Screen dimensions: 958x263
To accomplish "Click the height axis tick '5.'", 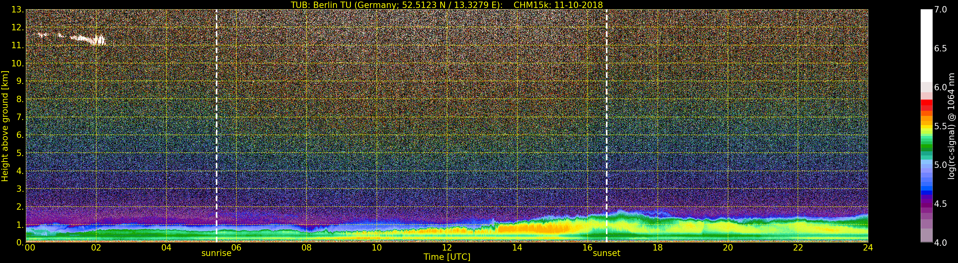I will pos(20,153).
